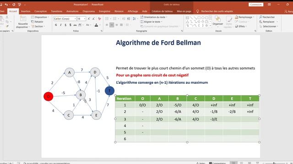
Task: Expand the Disposition layout dropdown
Action: tap(40, 17)
